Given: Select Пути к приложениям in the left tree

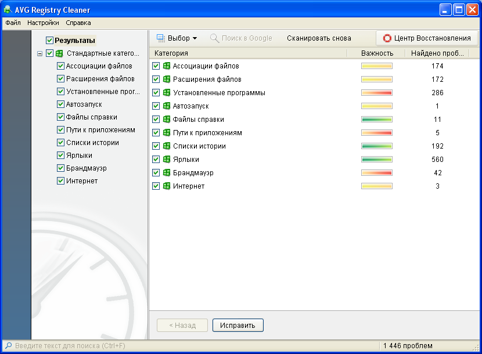Looking at the screenshot, I should coord(100,130).
